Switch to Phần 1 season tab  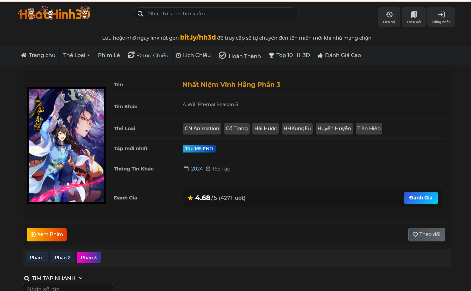(x=37, y=257)
